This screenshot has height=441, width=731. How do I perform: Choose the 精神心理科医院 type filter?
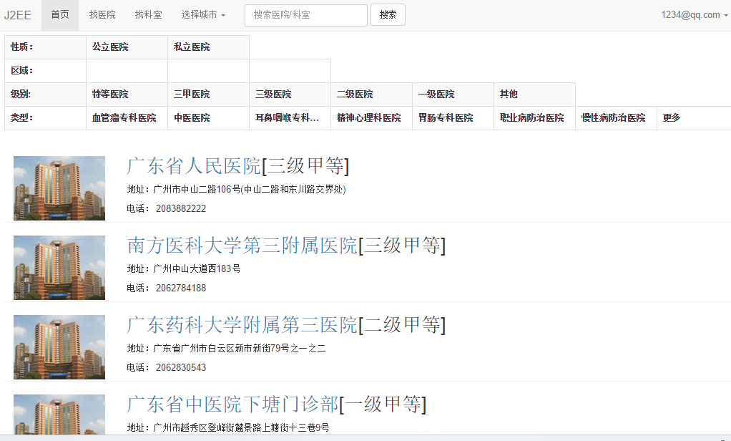coord(369,117)
